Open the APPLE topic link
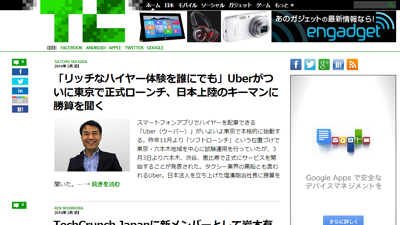400x225 pixels. (115, 48)
